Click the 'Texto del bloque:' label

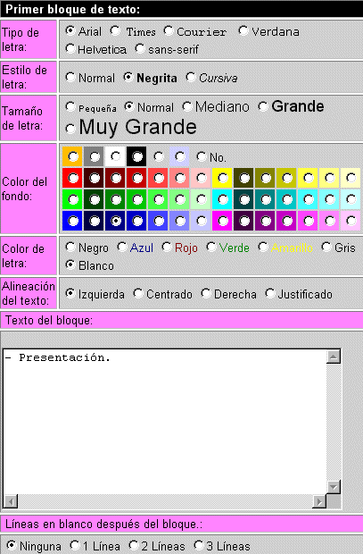[x=49, y=321]
